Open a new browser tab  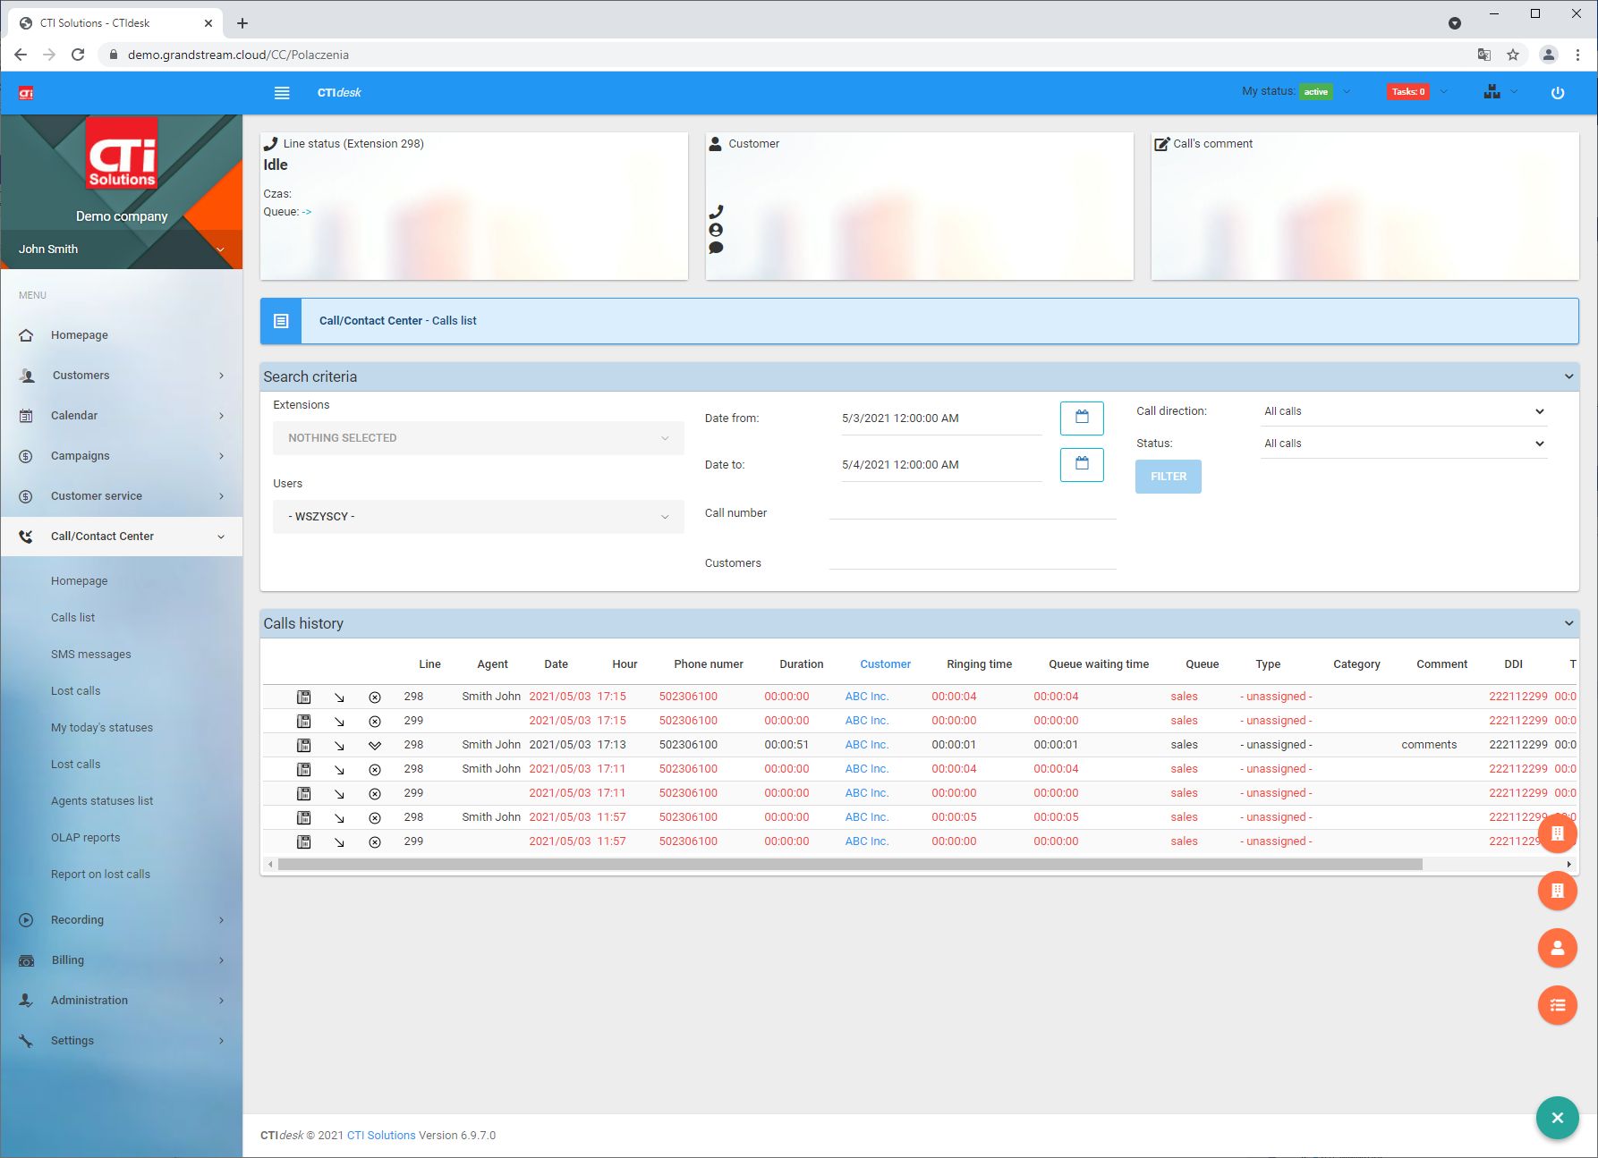242,23
